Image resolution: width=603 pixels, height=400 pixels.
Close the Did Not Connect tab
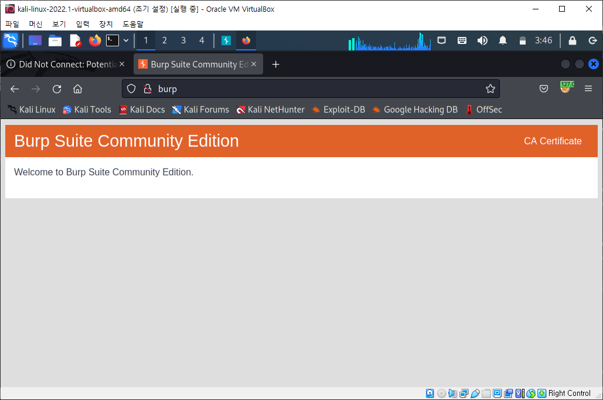coord(122,64)
